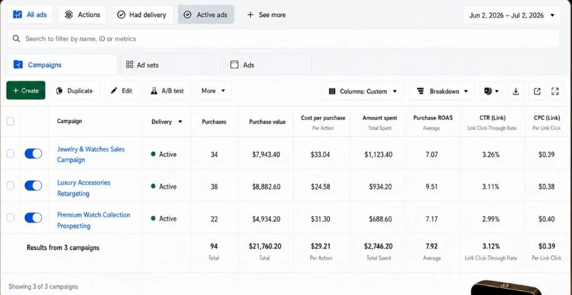Image resolution: width=572 pixels, height=295 pixels.
Task: Click the Duplicate copy icon
Action: (59, 91)
